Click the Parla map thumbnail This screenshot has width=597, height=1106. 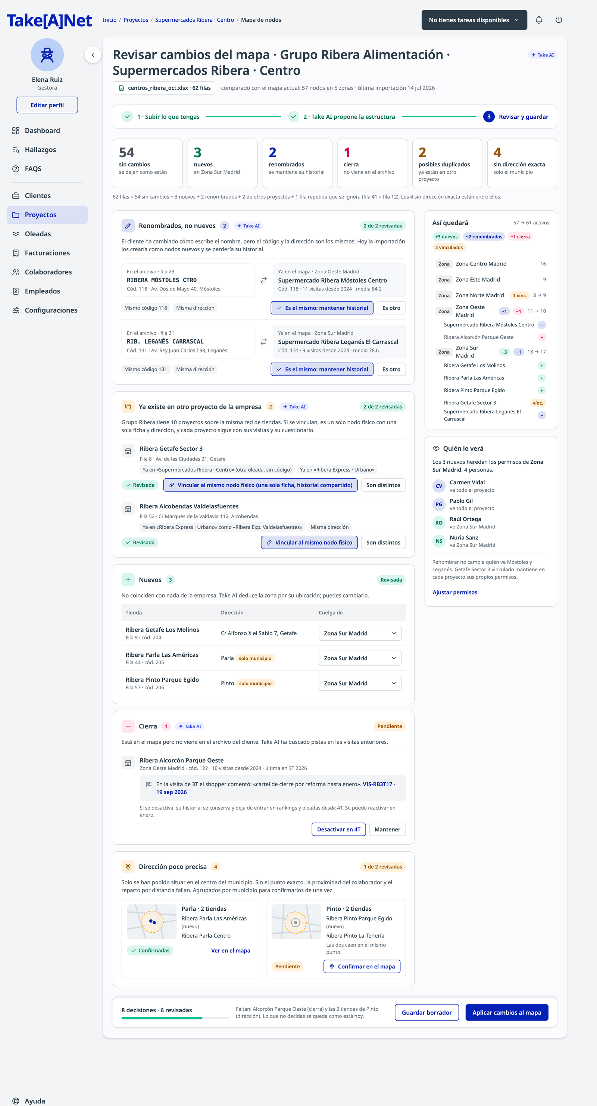tap(152, 922)
